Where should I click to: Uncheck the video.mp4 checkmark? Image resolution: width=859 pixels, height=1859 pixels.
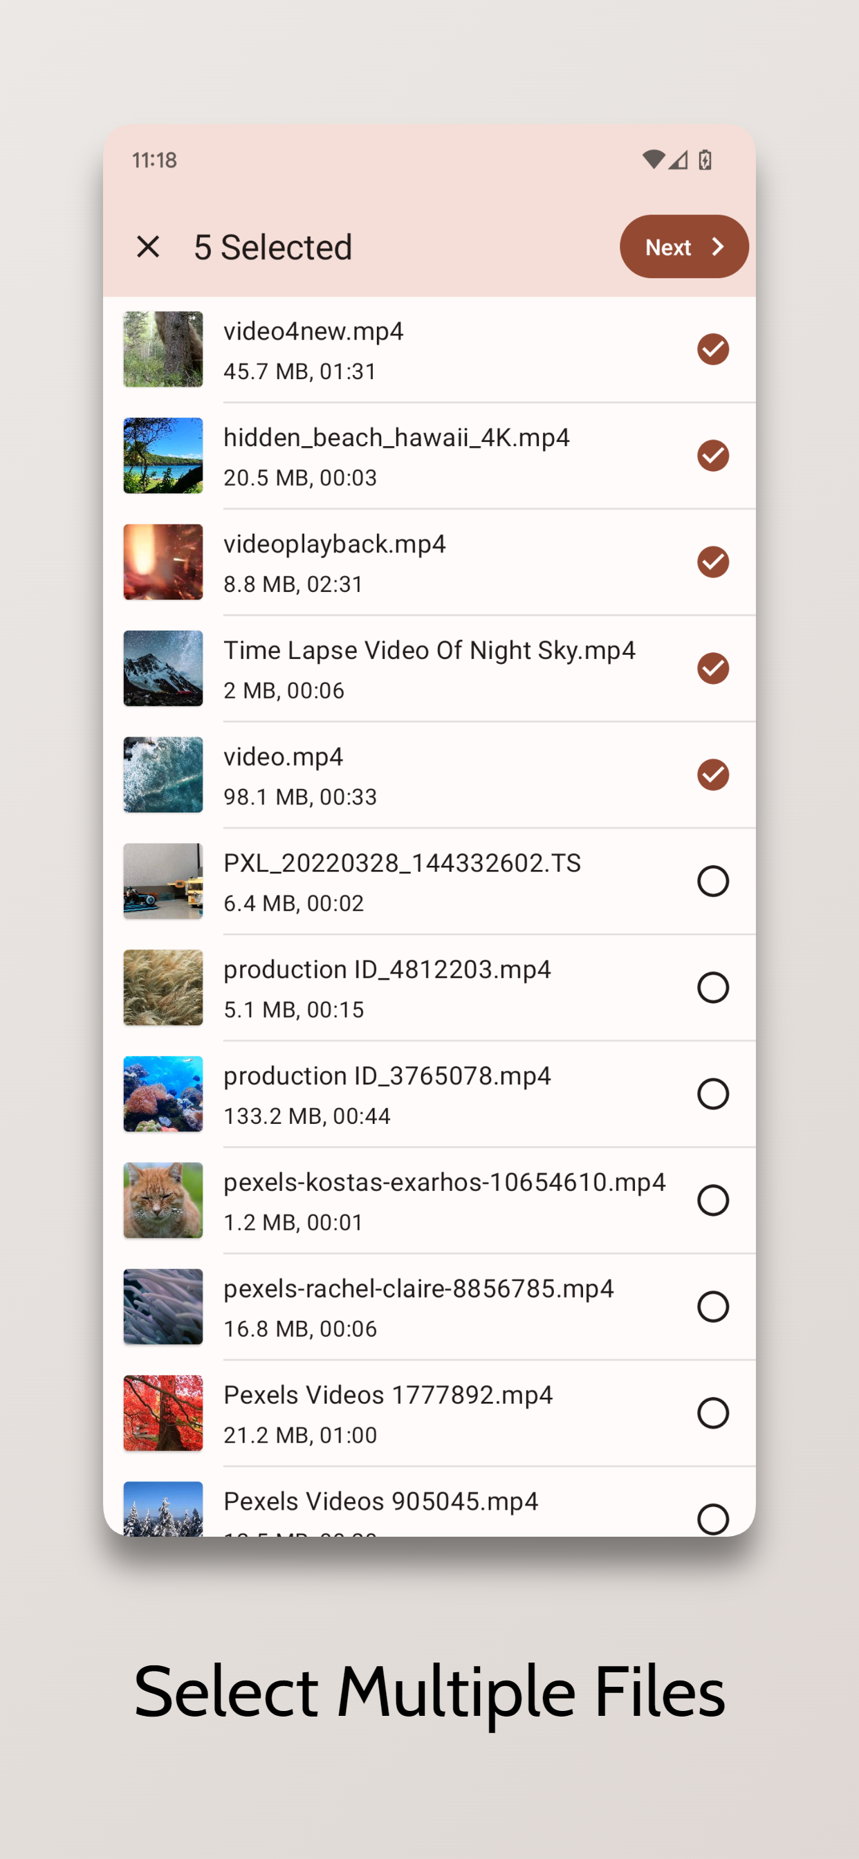(712, 775)
